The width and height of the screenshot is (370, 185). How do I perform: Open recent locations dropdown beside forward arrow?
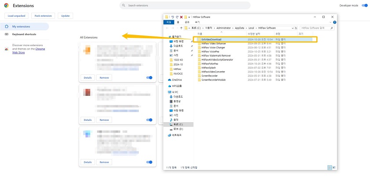pos(177,28)
